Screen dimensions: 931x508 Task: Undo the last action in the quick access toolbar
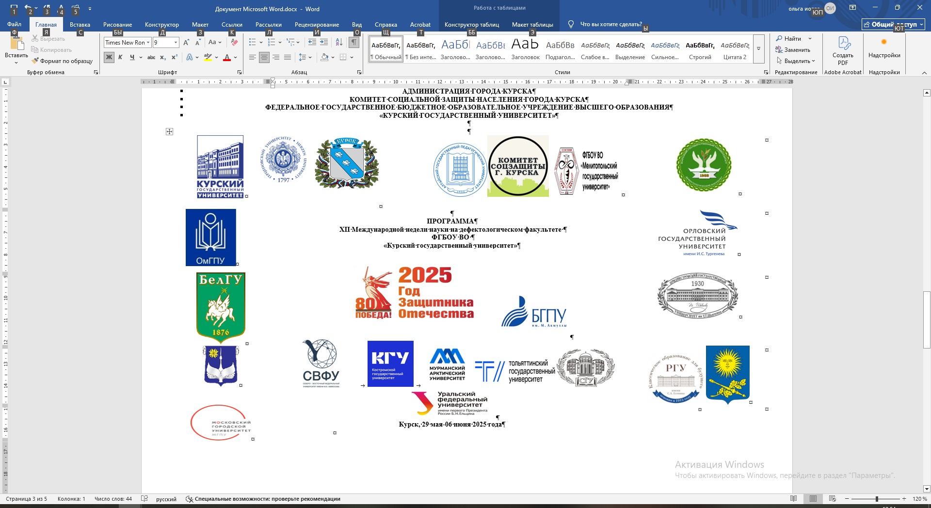[x=29, y=8]
